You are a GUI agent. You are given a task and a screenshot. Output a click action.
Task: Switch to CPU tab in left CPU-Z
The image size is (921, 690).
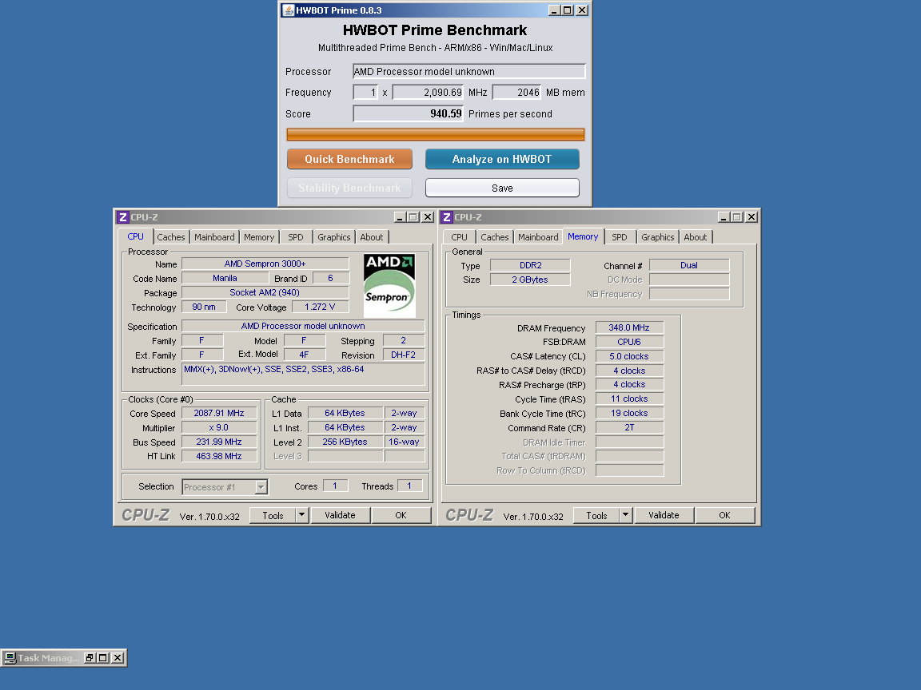tap(136, 236)
